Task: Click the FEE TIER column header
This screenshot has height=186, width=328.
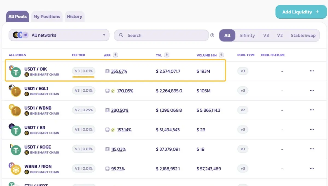Action: pyautogui.click(x=78, y=55)
